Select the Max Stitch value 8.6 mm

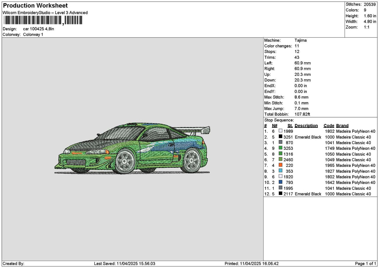click(302, 97)
